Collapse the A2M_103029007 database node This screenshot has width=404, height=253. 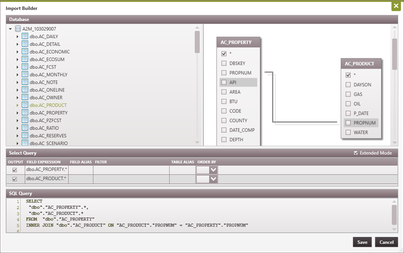10,28
